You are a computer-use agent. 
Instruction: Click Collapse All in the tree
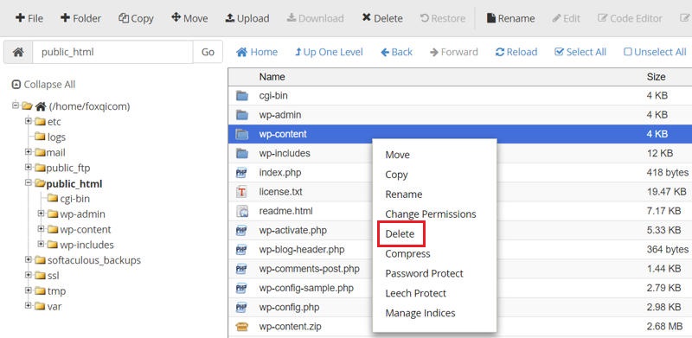[x=44, y=84]
